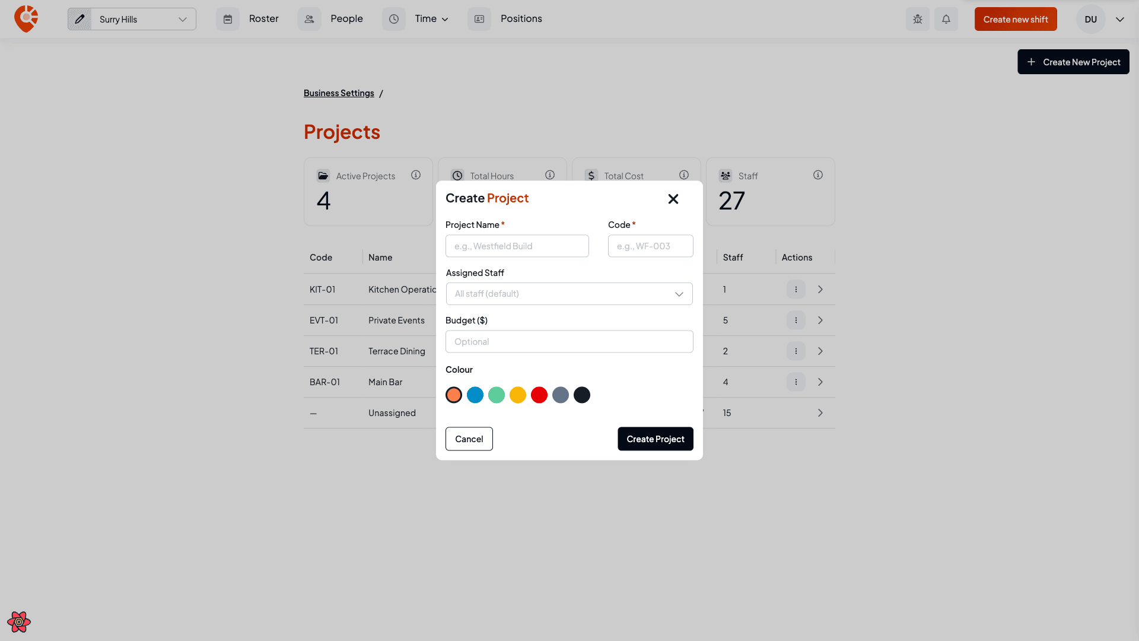Expand the TER-01 Terrace Dining chevron
1139x641 pixels.
click(x=820, y=351)
